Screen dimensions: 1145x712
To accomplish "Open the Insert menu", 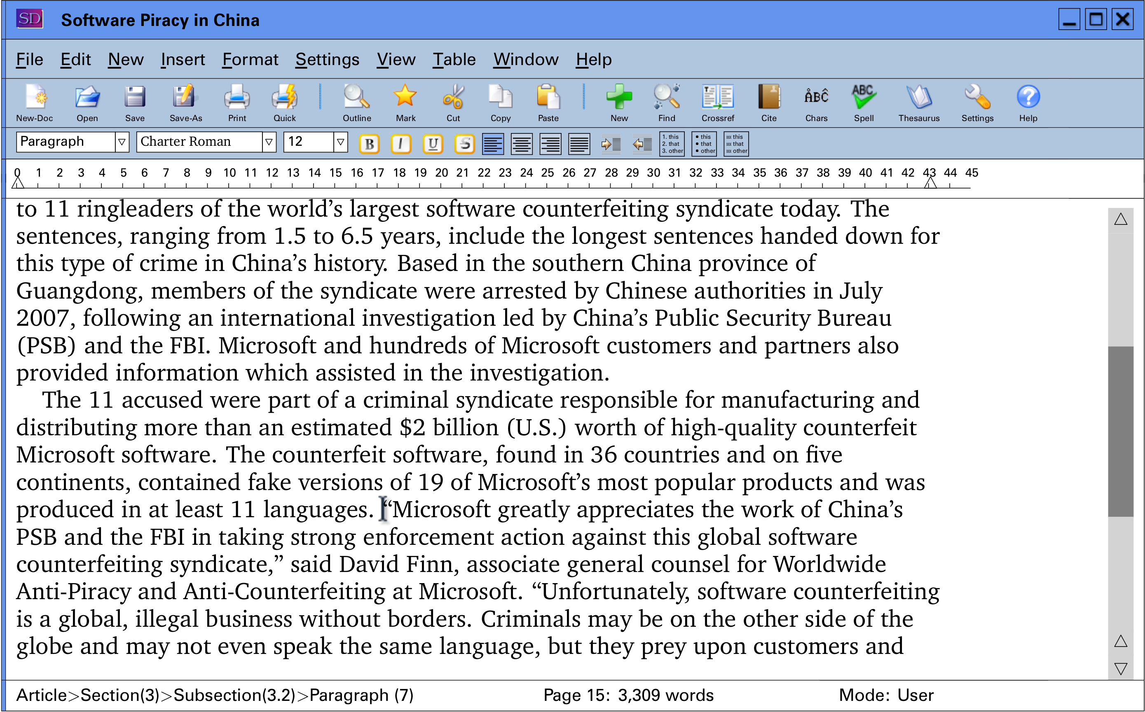I will tap(182, 59).
